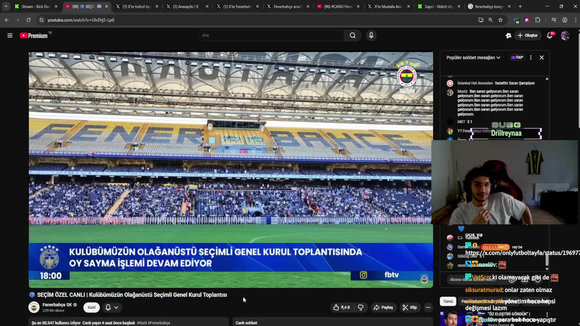Install app icon in address bar
The image size is (580, 326).
[x=481, y=20]
